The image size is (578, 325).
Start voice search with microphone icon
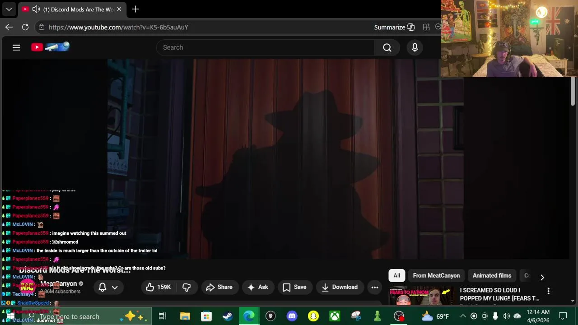pos(415,47)
